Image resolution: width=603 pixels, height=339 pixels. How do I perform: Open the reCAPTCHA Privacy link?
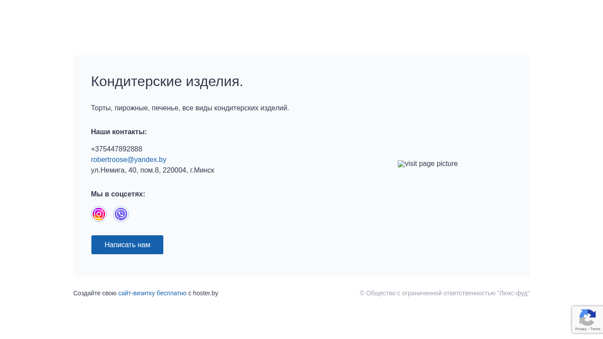[x=580, y=329]
